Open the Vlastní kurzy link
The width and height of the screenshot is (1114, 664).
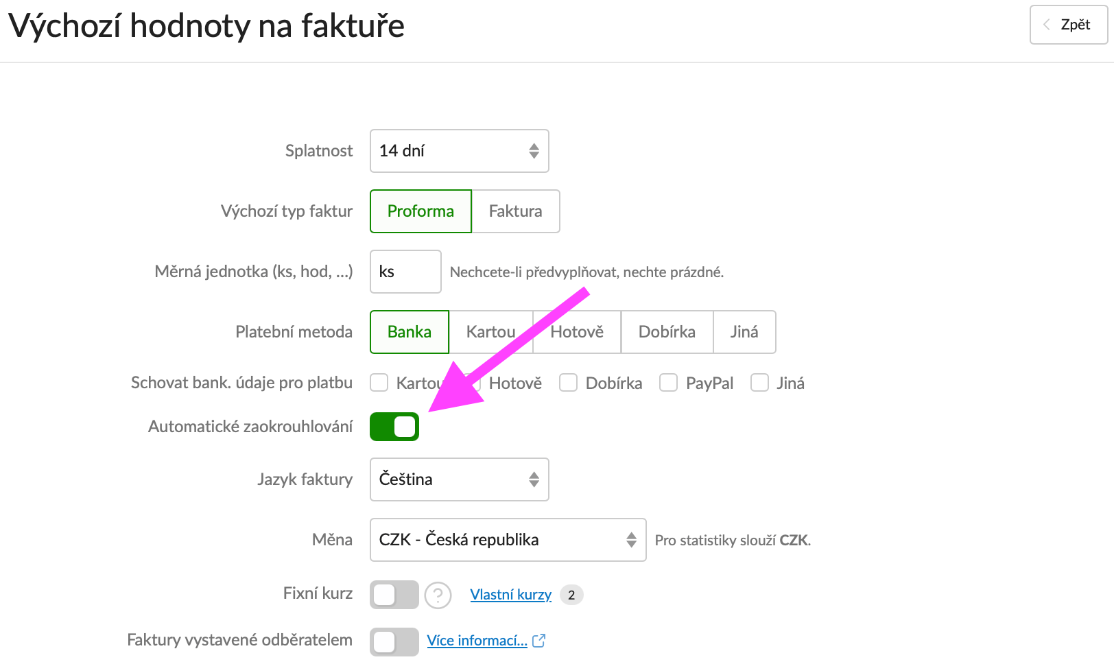point(510,595)
